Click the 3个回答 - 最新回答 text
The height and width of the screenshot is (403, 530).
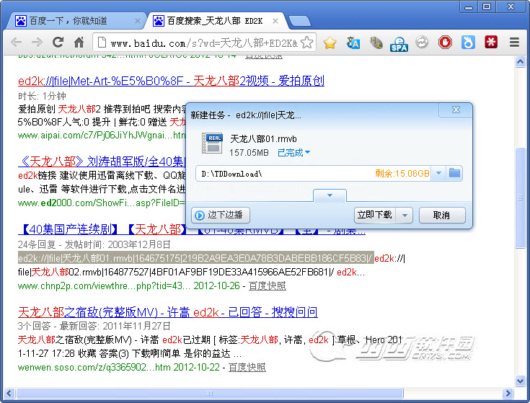94,326
